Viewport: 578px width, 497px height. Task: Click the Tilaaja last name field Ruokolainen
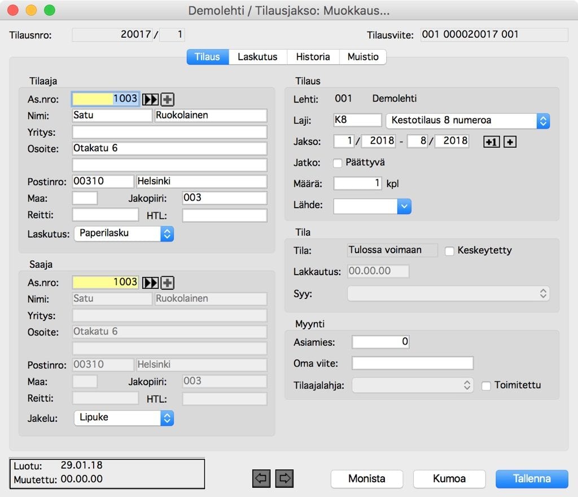211,115
